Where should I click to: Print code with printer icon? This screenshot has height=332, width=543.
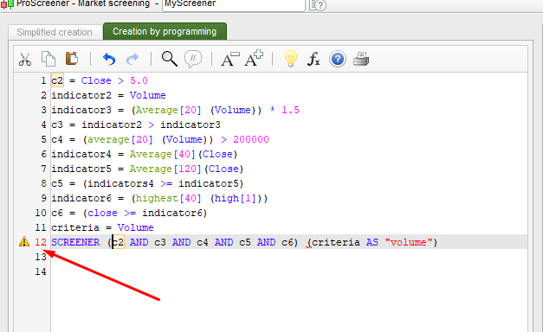tap(361, 59)
